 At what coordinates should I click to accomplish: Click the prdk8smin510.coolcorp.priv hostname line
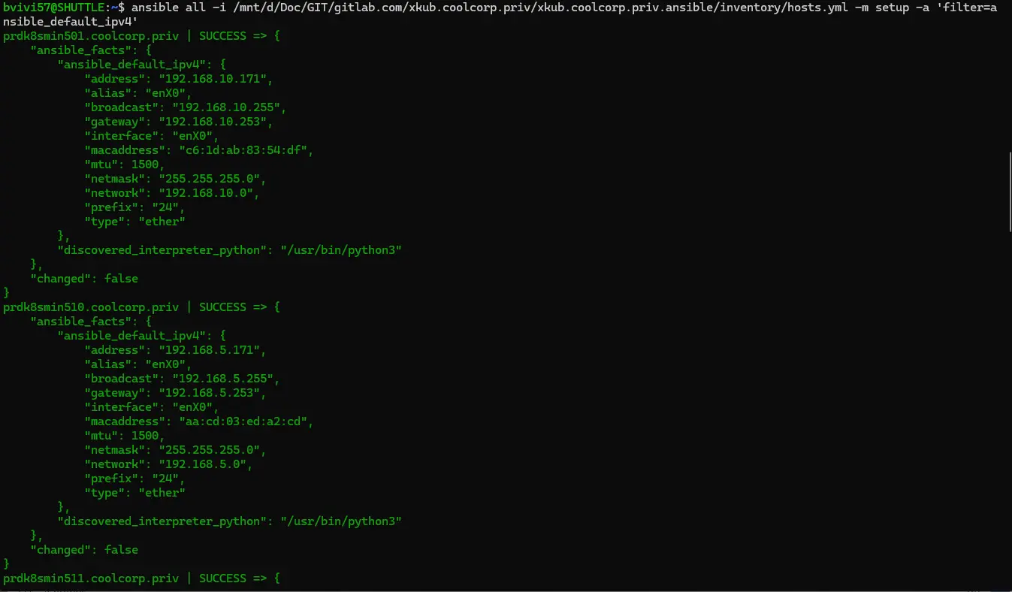tap(142, 307)
